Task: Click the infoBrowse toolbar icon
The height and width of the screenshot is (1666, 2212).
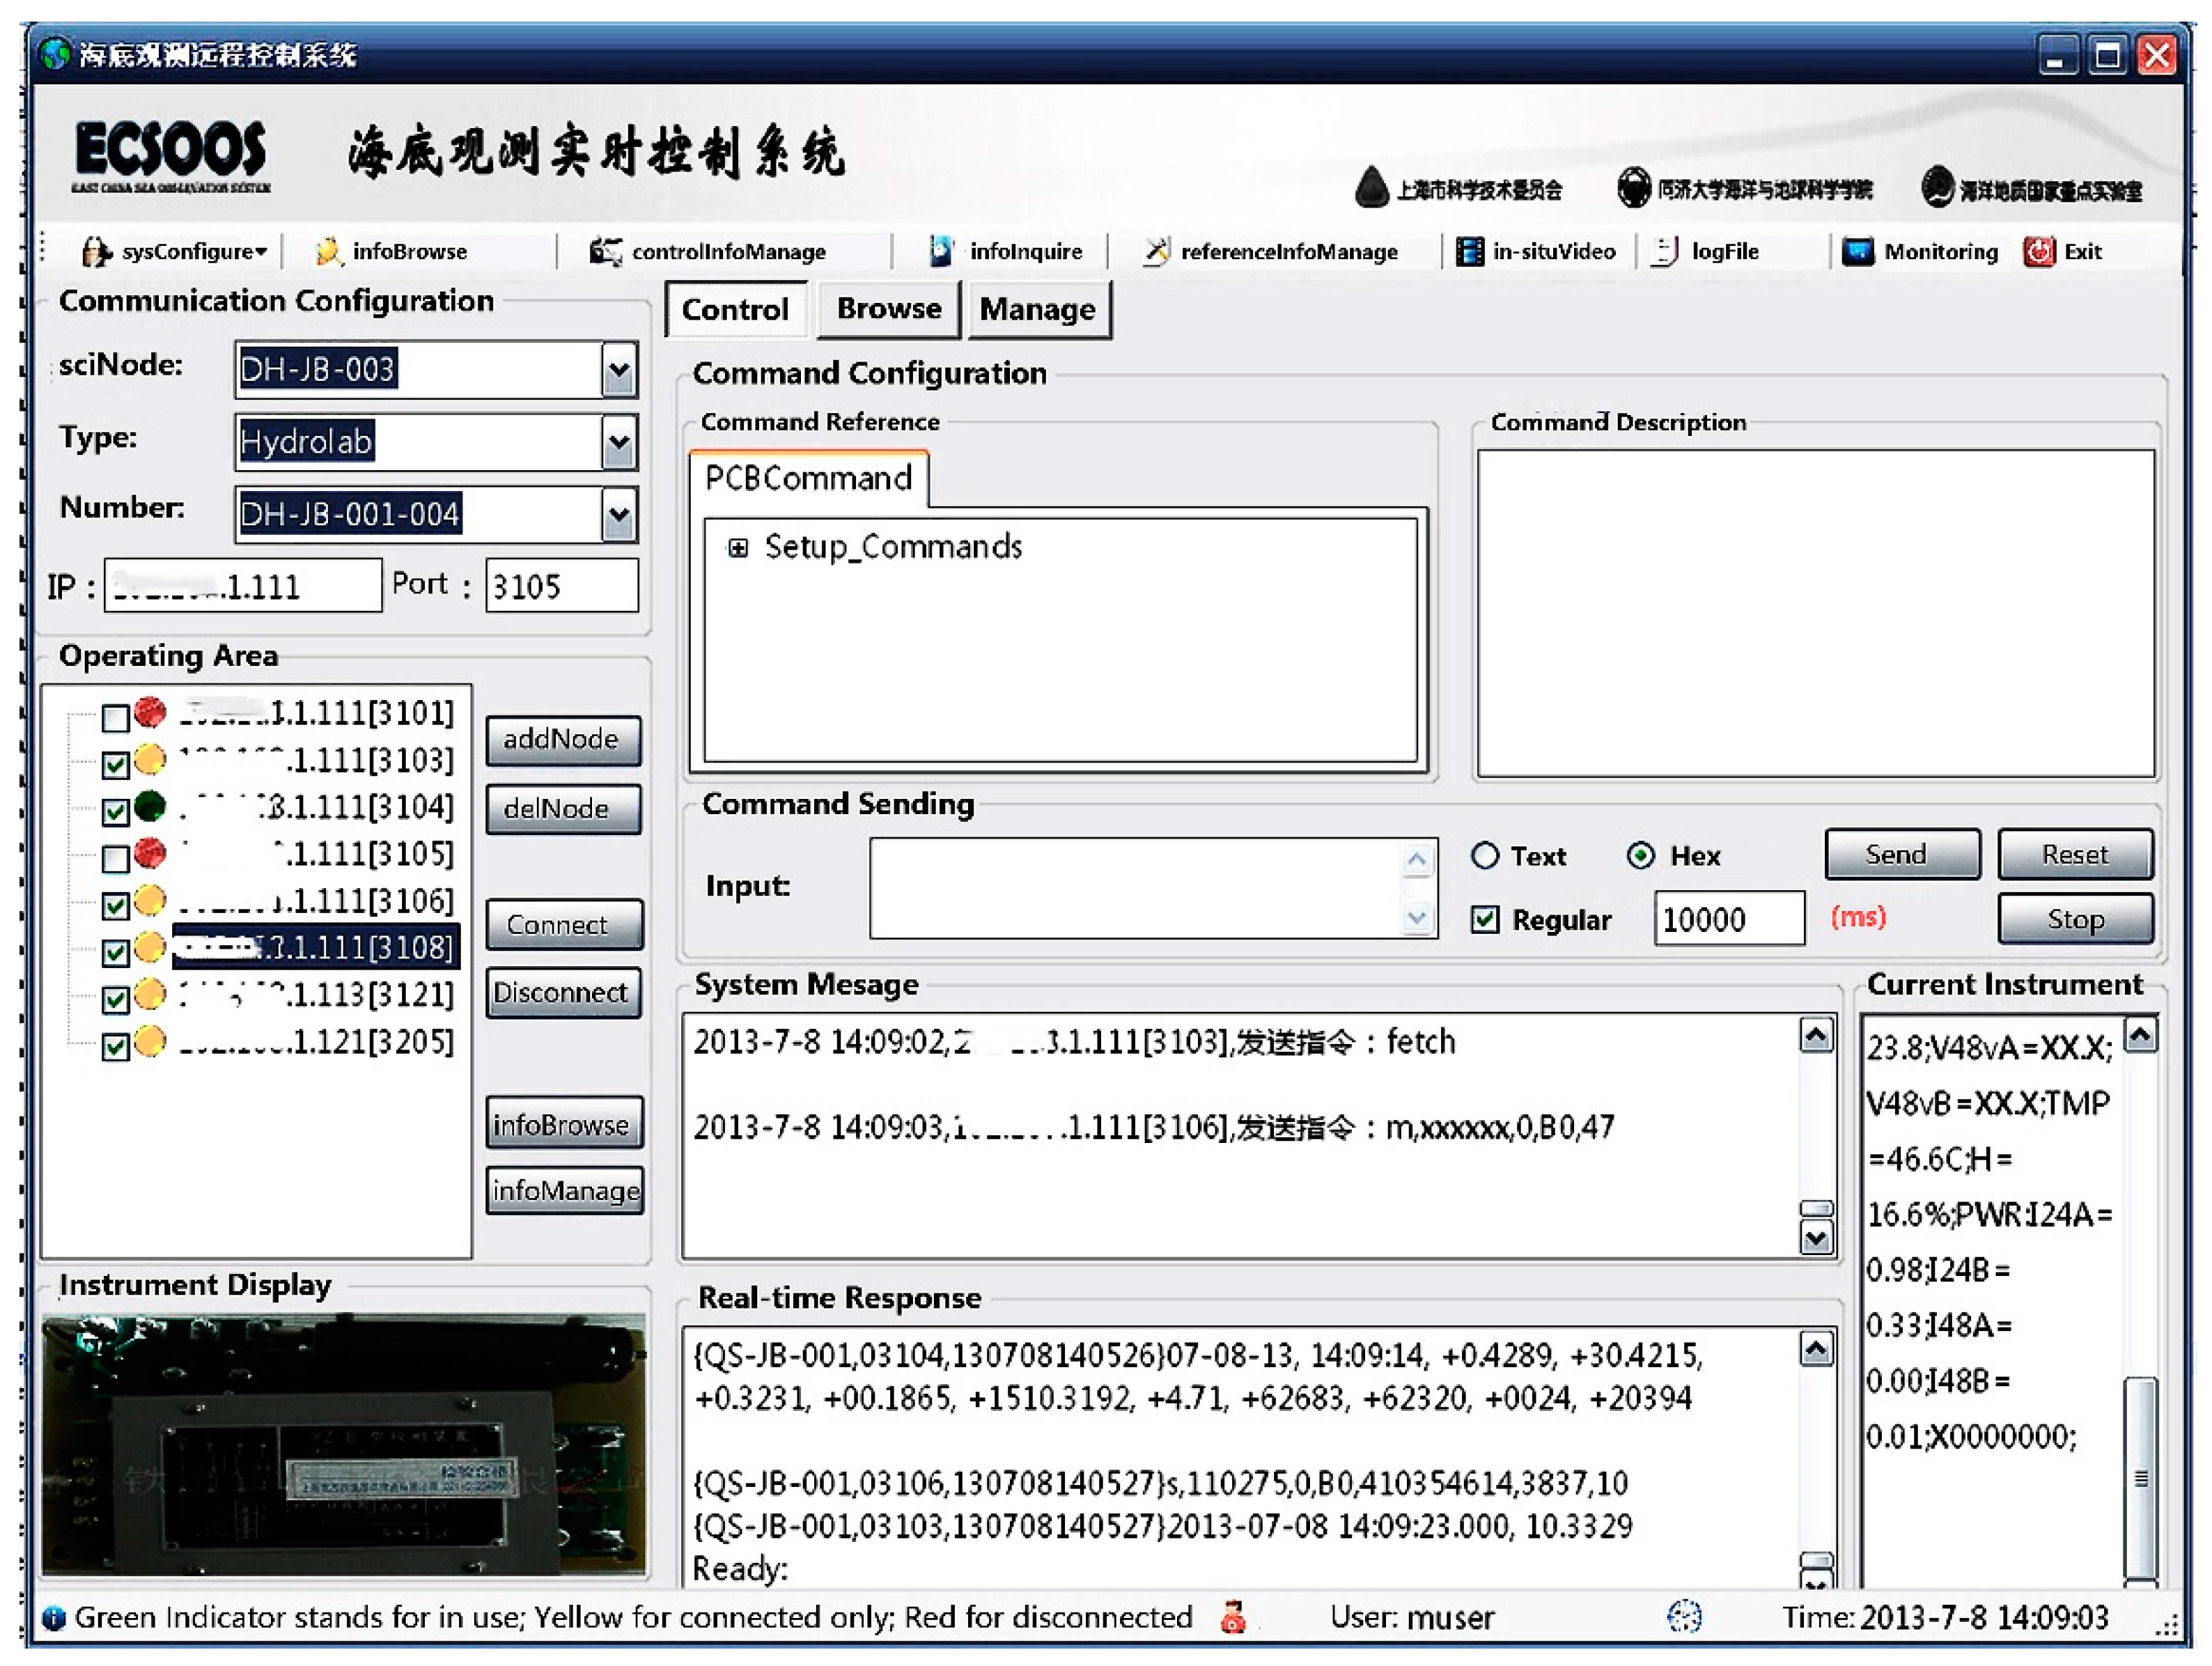Action: (327, 251)
